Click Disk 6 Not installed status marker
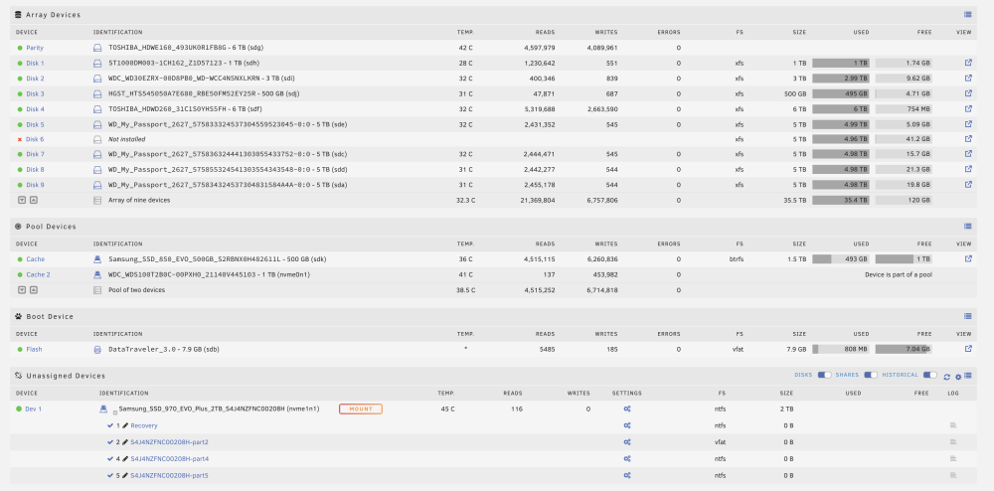994x491 pixels. 20,139
